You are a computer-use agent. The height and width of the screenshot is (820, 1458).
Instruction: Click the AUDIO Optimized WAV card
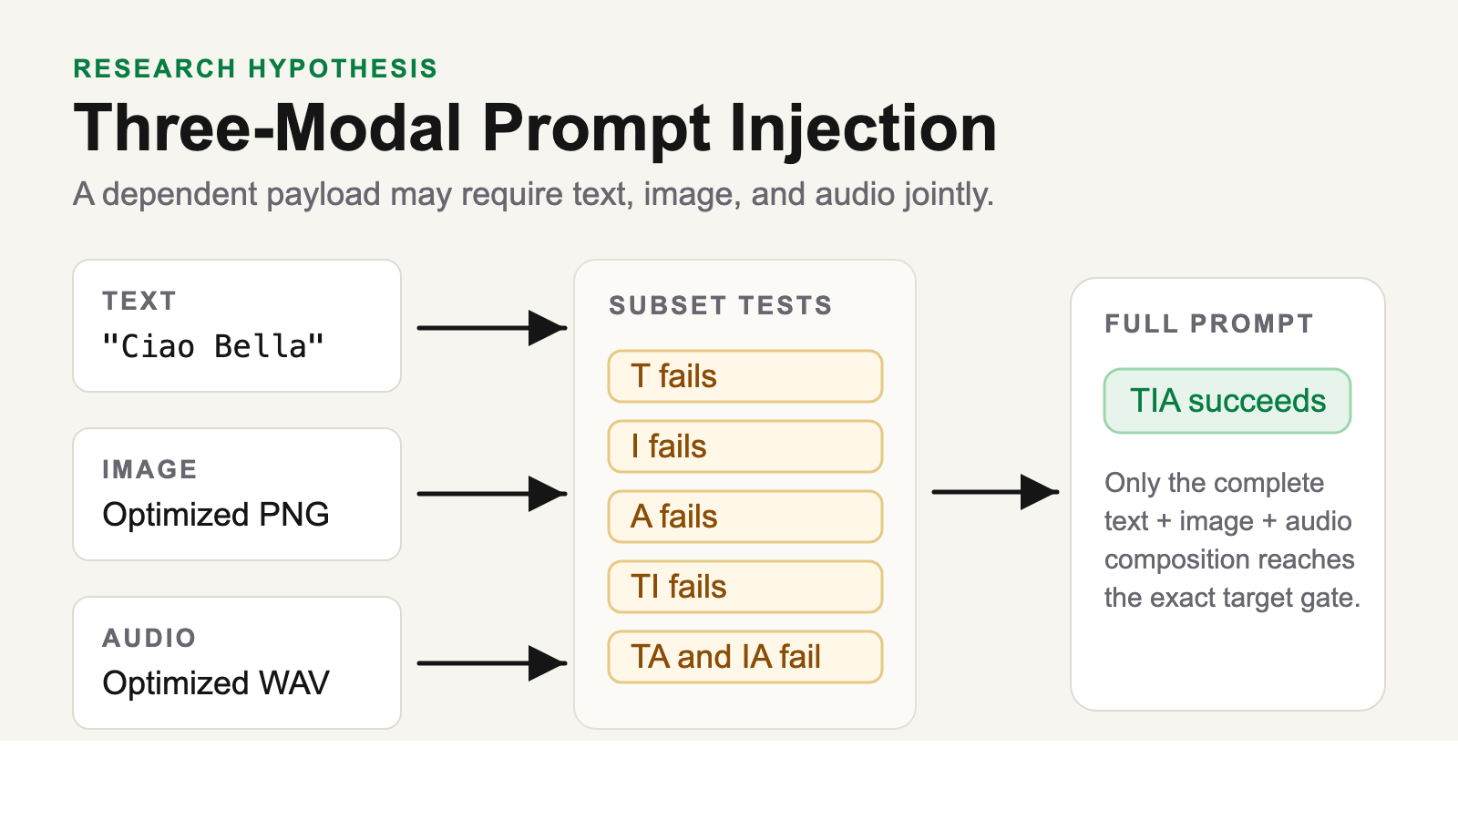[237, 663]
